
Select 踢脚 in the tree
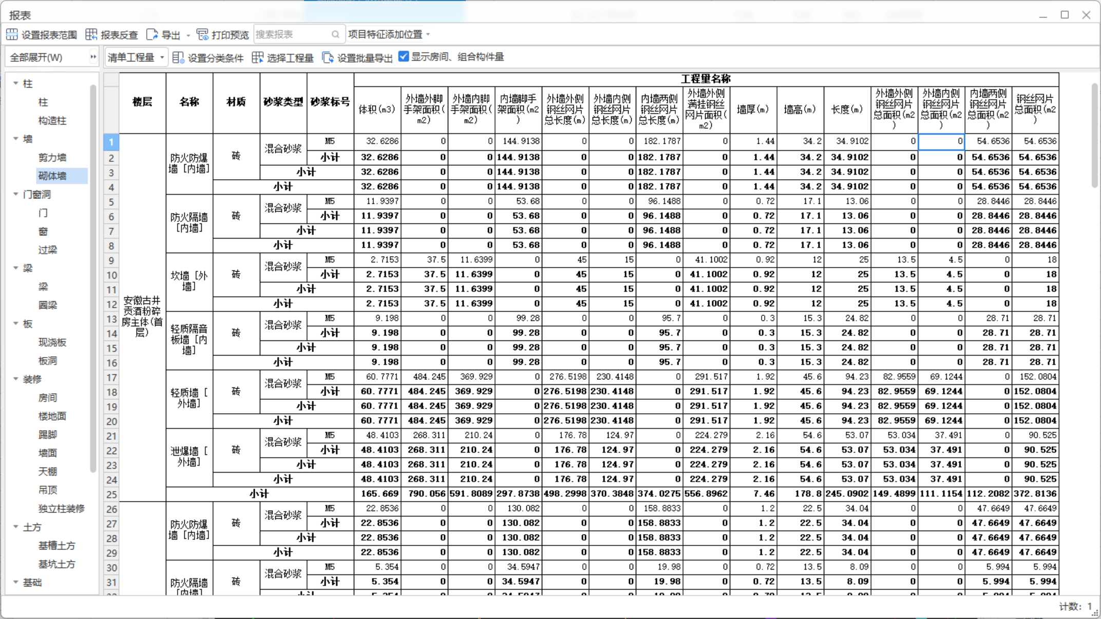[48, 435]
